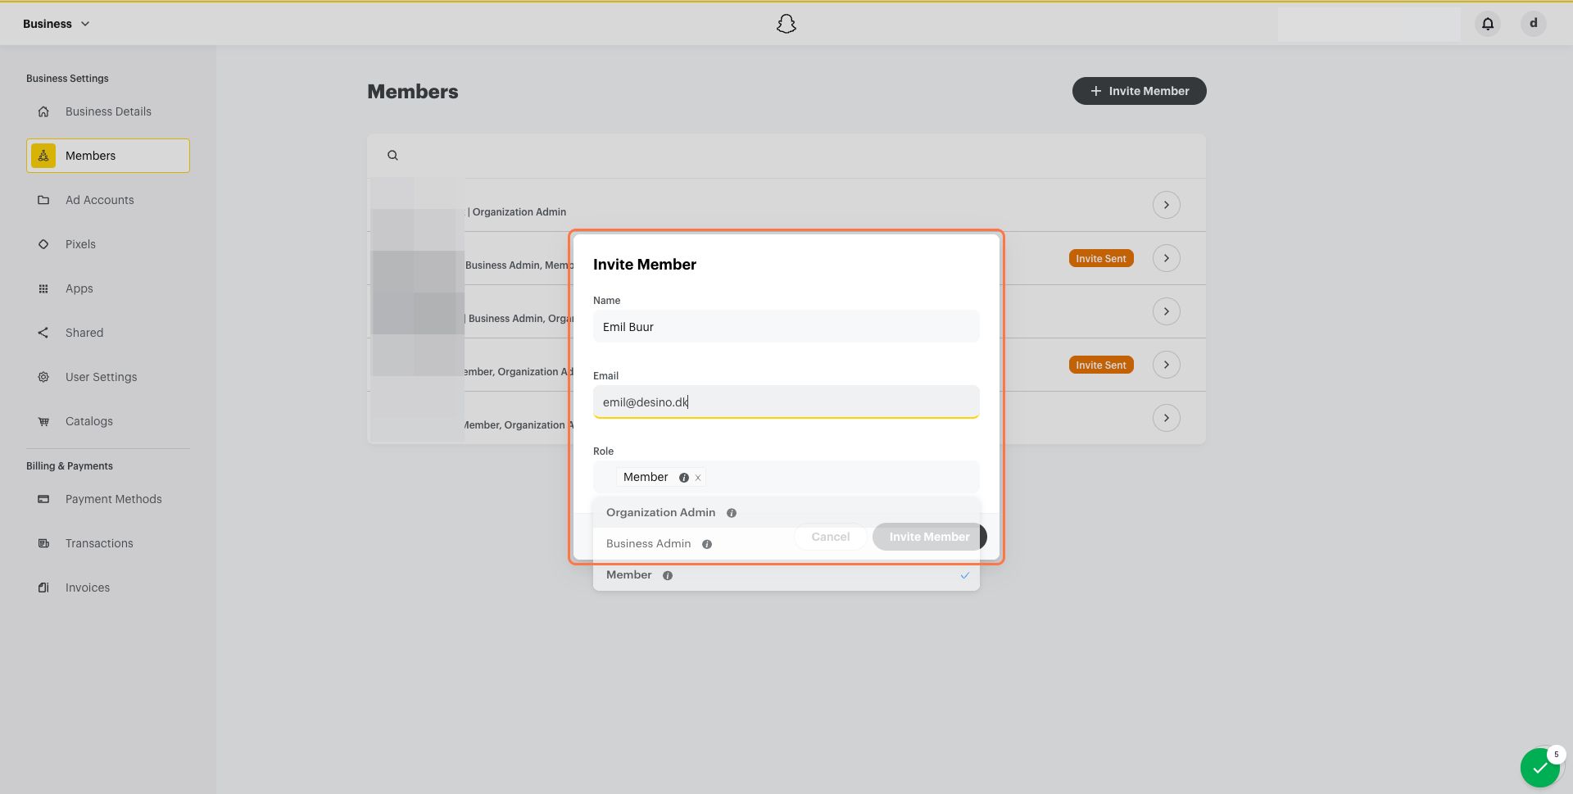Click the Name field with Emil Buur

click(786, 327)
